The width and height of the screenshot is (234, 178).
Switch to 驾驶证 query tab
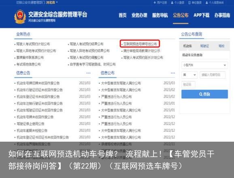click(x=204, y=46)
